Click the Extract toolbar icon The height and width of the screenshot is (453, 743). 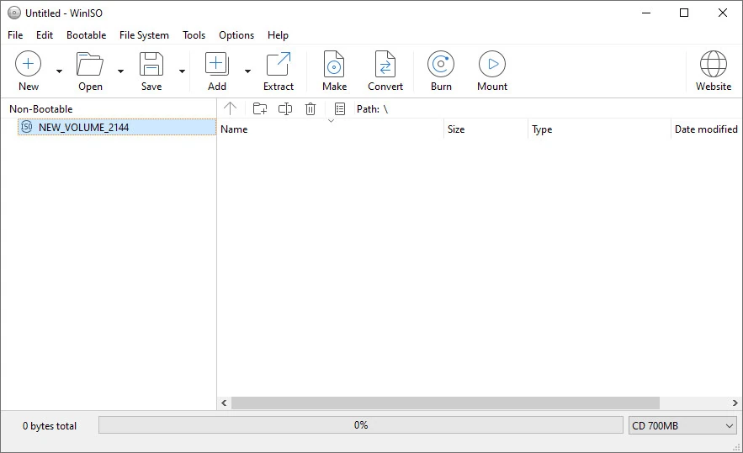coord(279,64)
